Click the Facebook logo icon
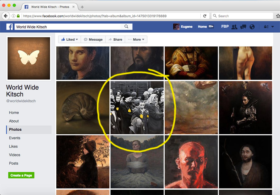This screenshot has width=280, height=195. 9,27
